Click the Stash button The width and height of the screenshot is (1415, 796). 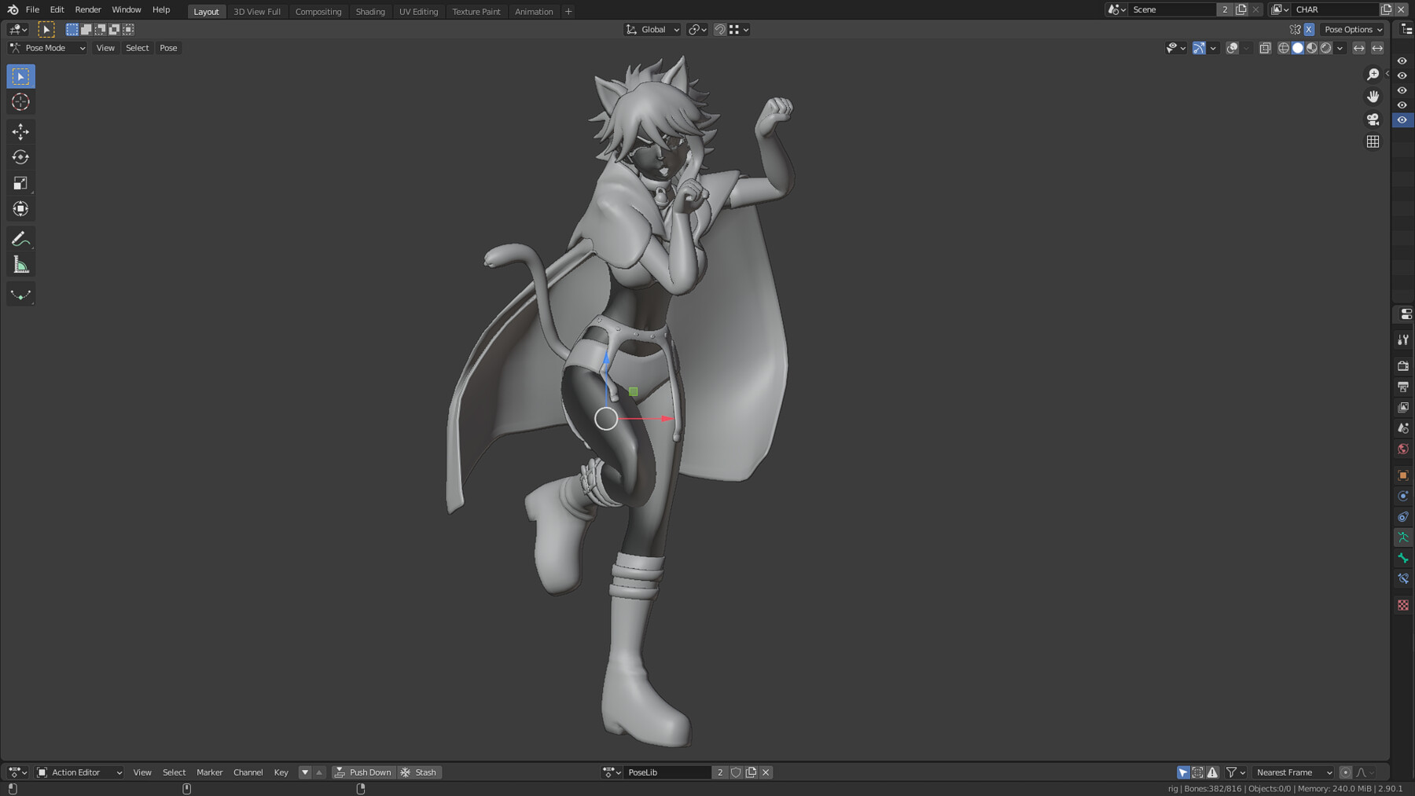419,772
